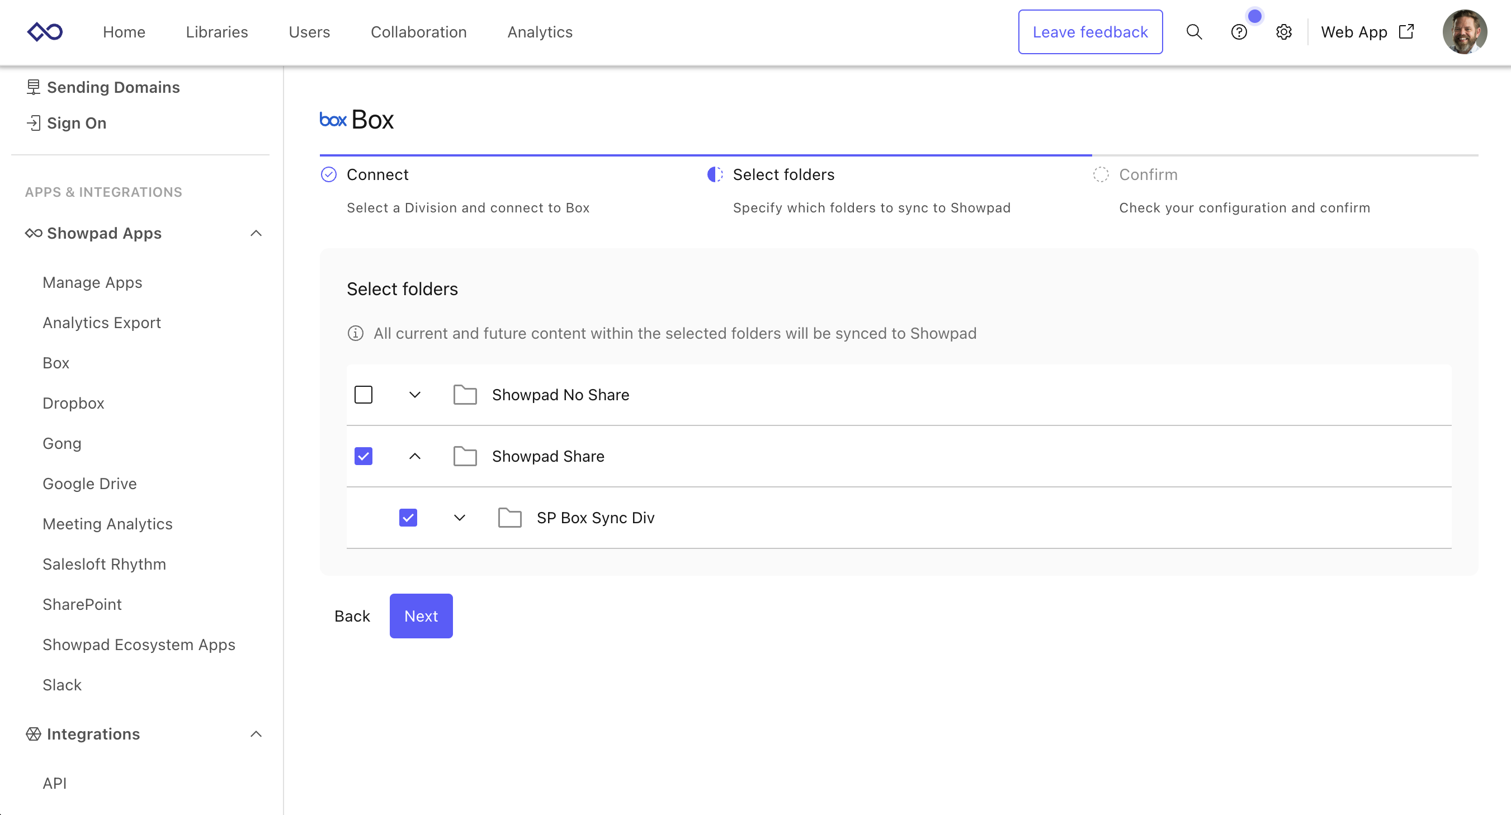
Task: Open the Libraries menu
Action: [x=216, y=32]
